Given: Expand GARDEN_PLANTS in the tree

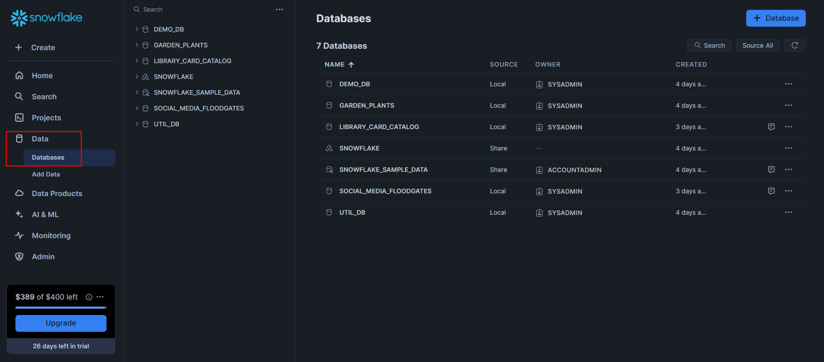Looking at the screenshot, I should pyautogui.click(x=137, y=45).
